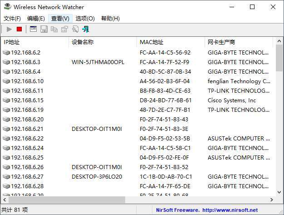
Task: Click the exit door toolbar icon
Action: tap(85, 29)
